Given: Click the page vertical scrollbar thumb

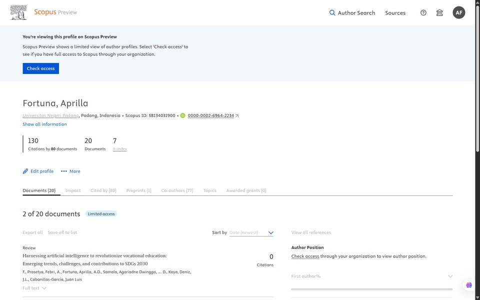Looking at the screenshot, I should click(x=477, y=78).
